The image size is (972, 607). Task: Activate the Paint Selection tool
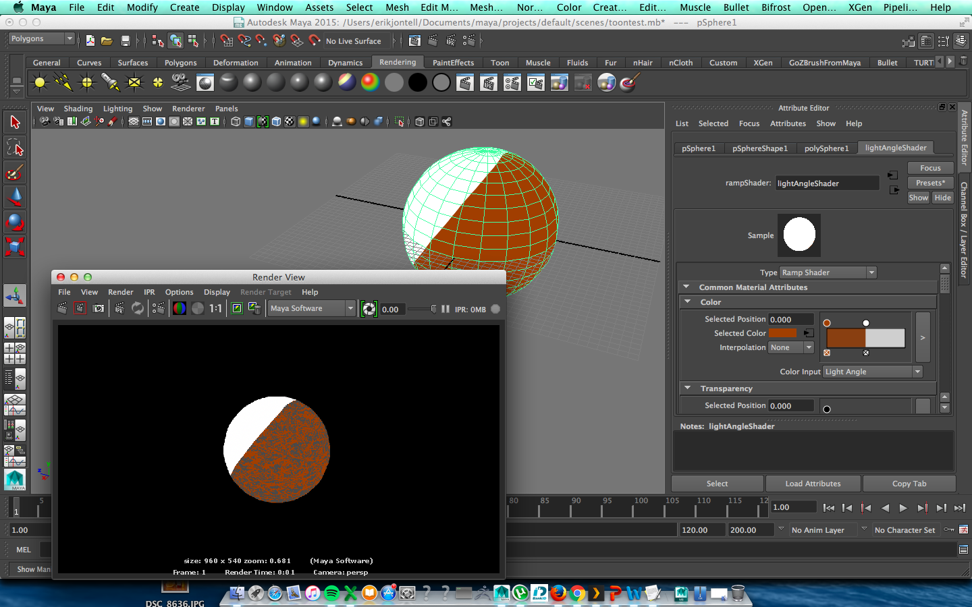[x=15, y=172]
